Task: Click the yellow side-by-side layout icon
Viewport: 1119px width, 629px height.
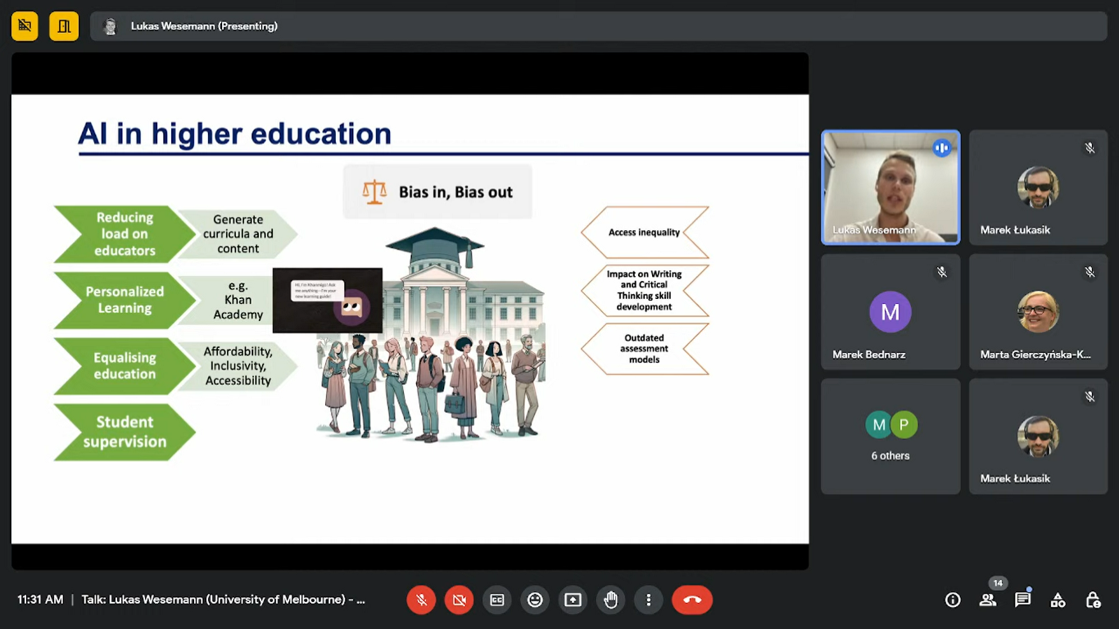Action: point(64,26)
